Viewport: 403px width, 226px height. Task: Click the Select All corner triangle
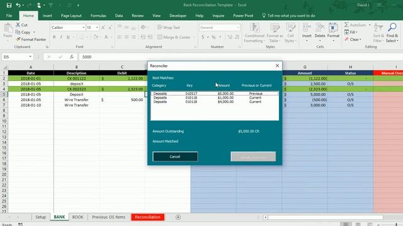[4, 67]
